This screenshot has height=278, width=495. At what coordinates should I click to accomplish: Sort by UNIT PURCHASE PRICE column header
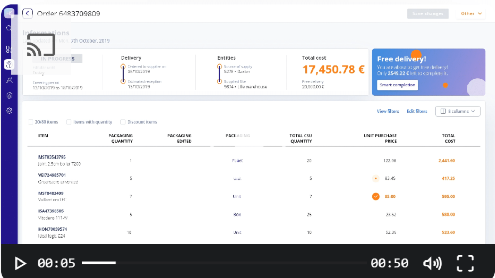click(x=380, y=138)
